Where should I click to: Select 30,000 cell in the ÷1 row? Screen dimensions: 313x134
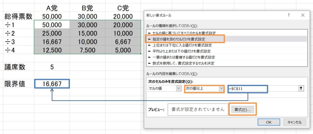tap(87, 25)
